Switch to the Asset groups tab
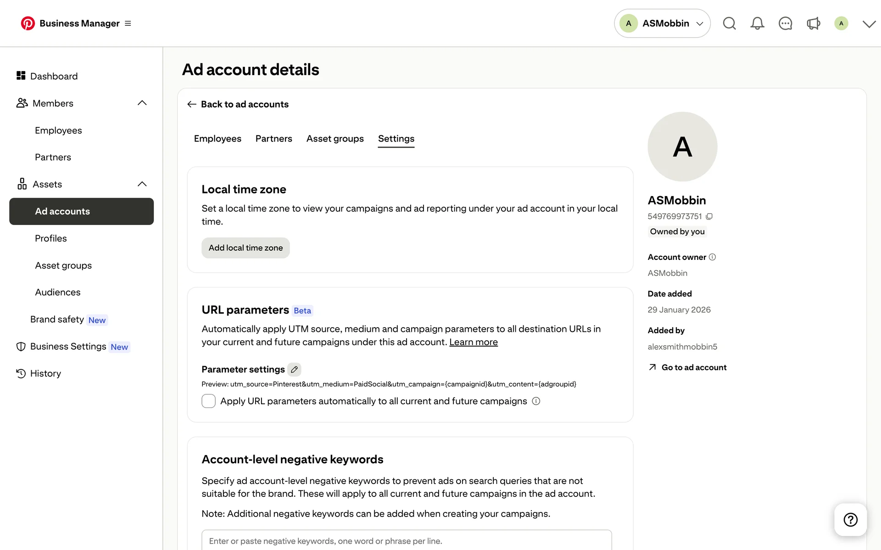Viewport: 881px width, 550px height. click(335, 138)
